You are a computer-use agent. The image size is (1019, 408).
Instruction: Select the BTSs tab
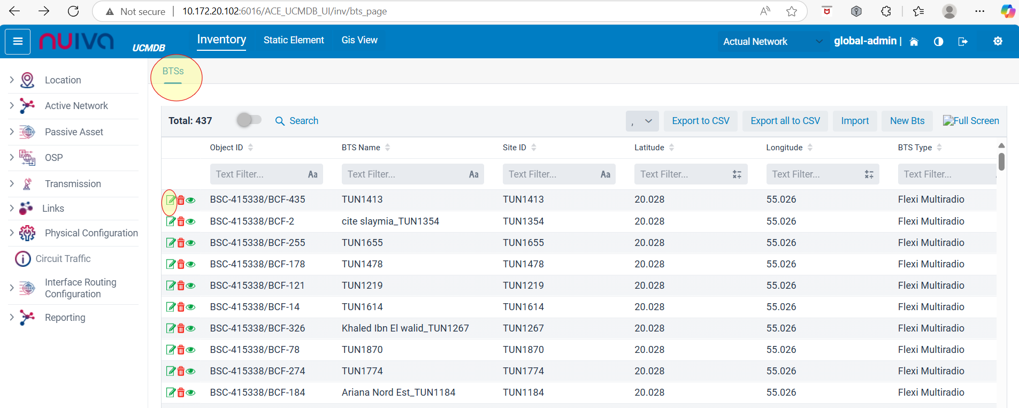click(173, 71)
